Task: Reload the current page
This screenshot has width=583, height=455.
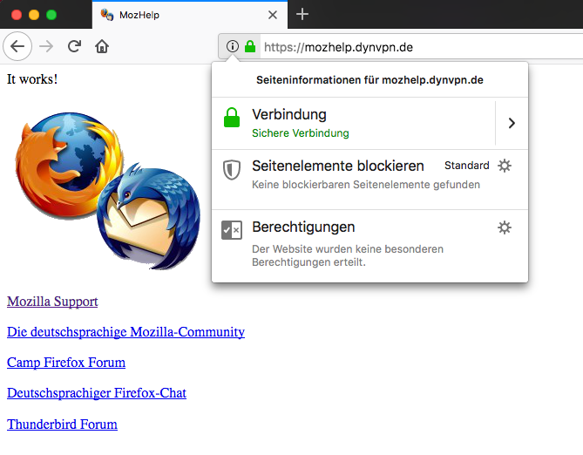Action: click(x=74, y=46)
